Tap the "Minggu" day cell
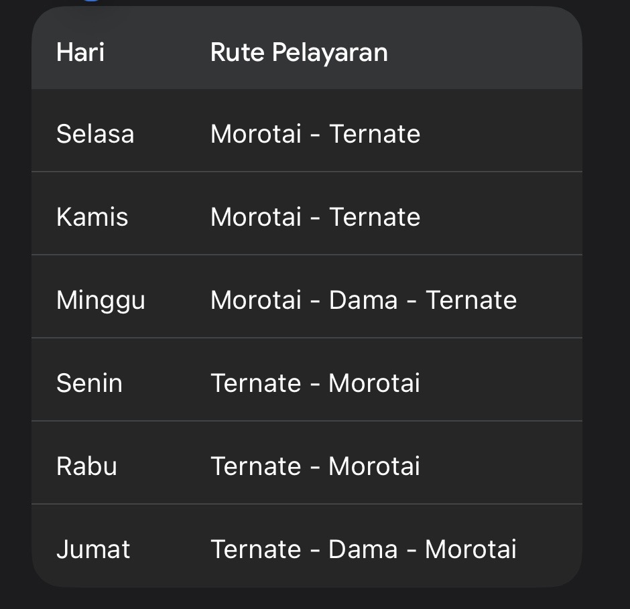 point(101,300)
